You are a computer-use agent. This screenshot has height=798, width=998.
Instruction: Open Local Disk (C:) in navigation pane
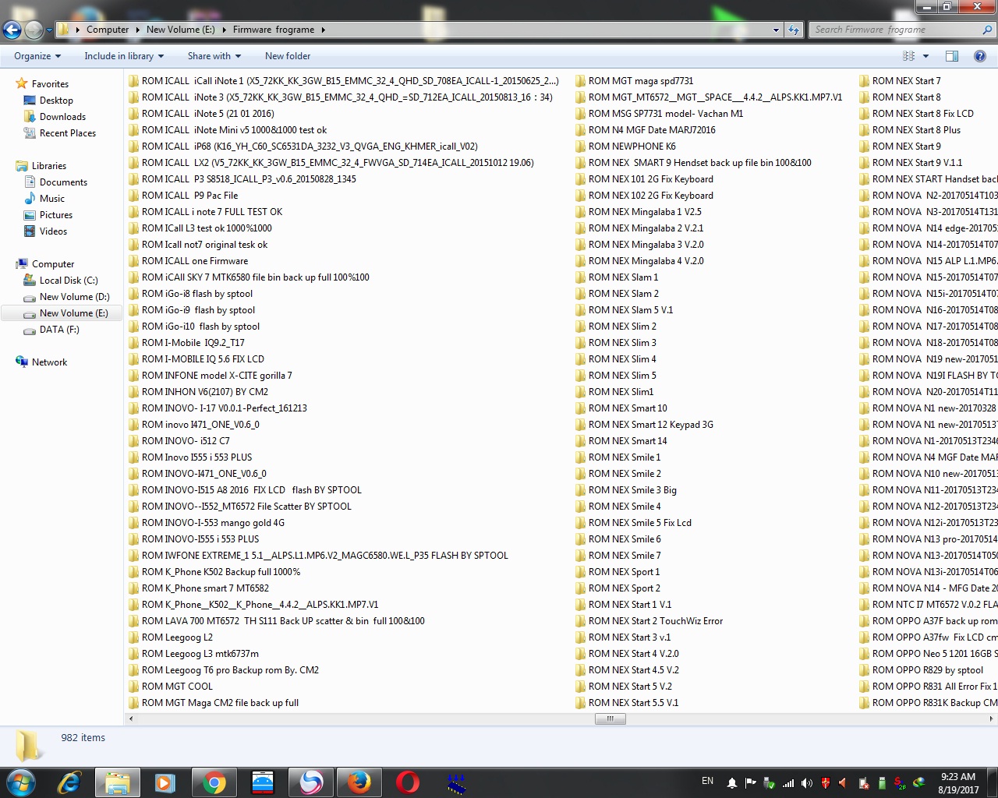tap(69, 281)
